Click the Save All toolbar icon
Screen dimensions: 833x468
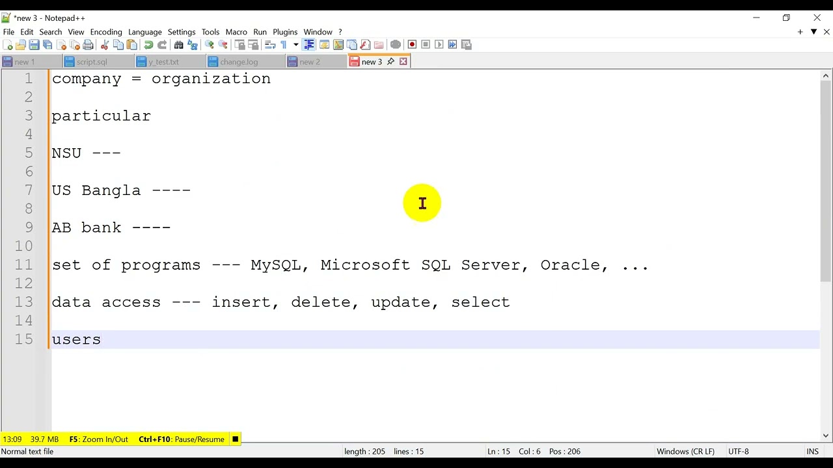point(48,45)
